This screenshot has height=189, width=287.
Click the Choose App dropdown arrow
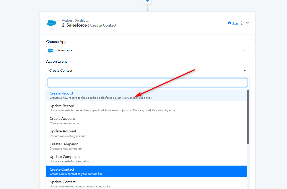245,51
